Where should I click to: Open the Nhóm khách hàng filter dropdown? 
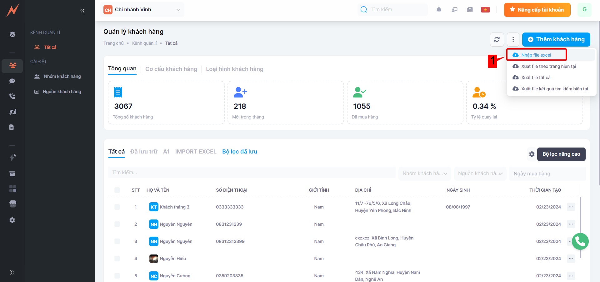tap(424, 174)
